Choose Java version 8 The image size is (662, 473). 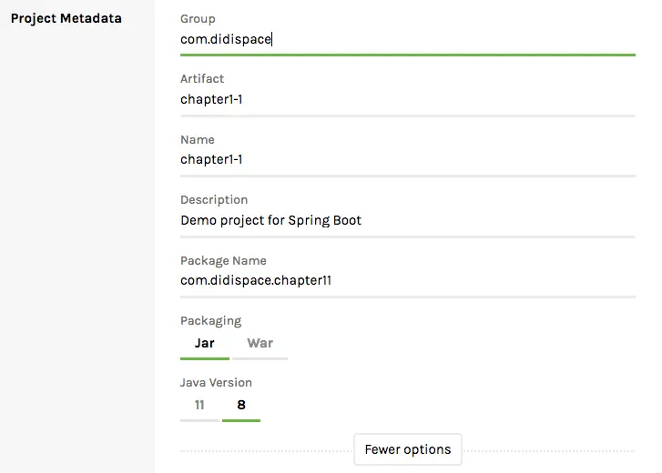point(241,405)
